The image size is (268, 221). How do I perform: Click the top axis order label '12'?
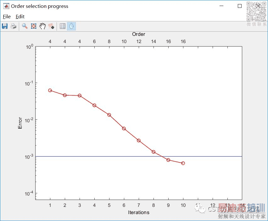(139, 41)
